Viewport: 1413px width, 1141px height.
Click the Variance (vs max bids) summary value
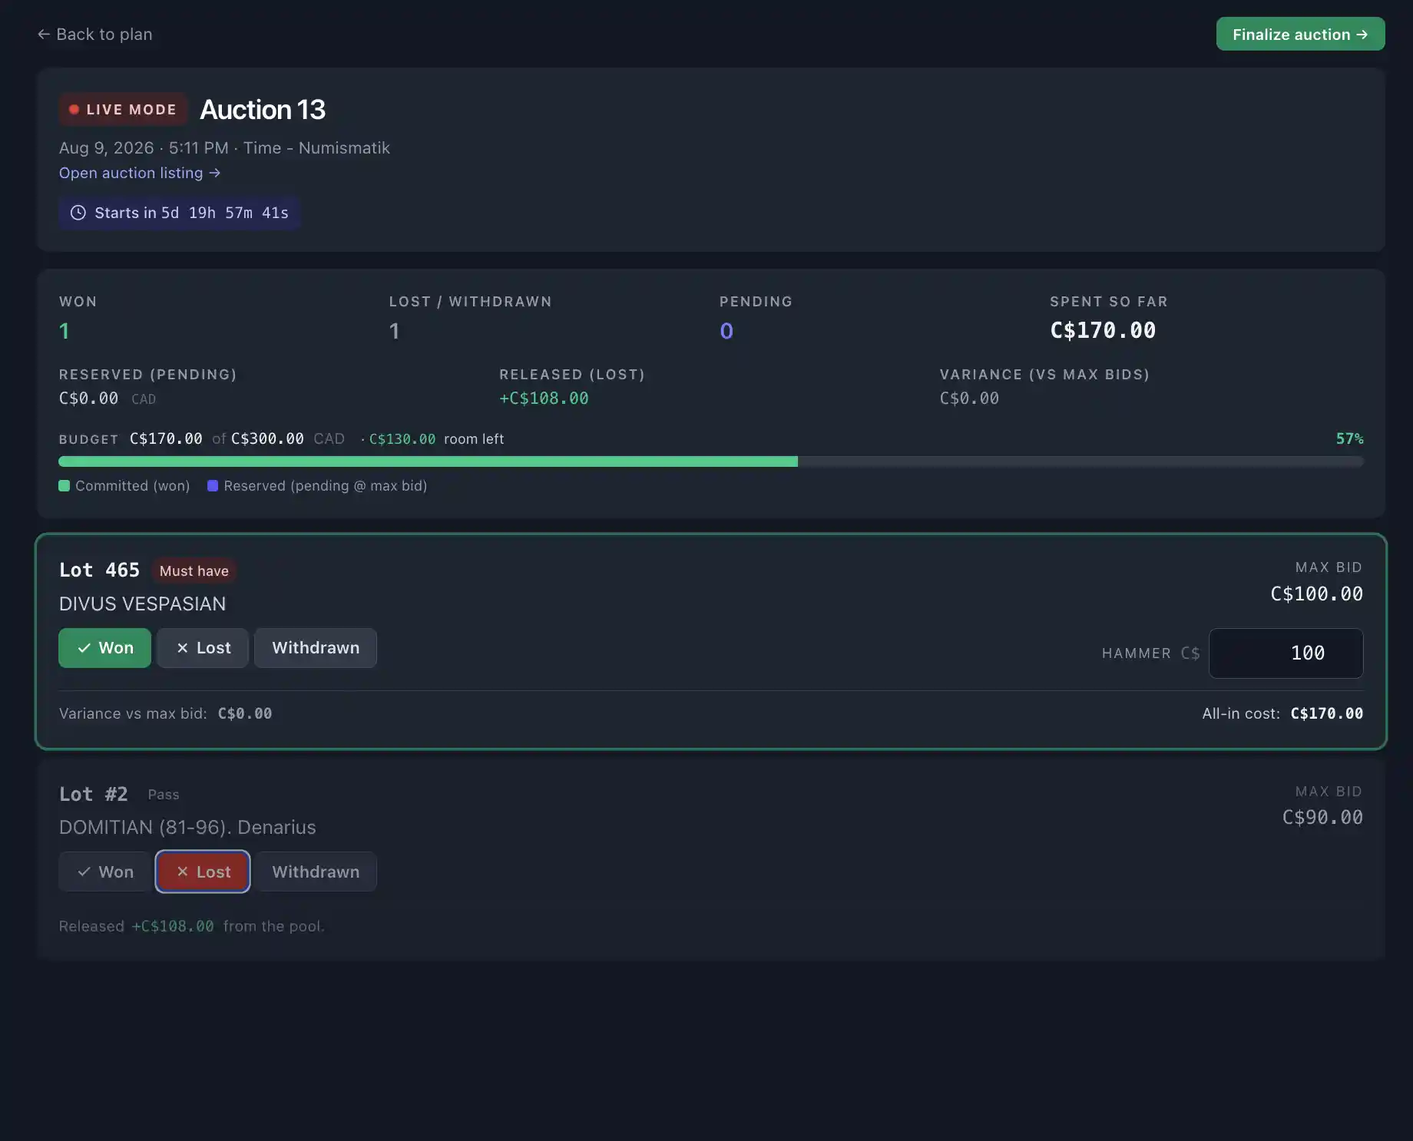pyautogui.click(x=969, y=399)
